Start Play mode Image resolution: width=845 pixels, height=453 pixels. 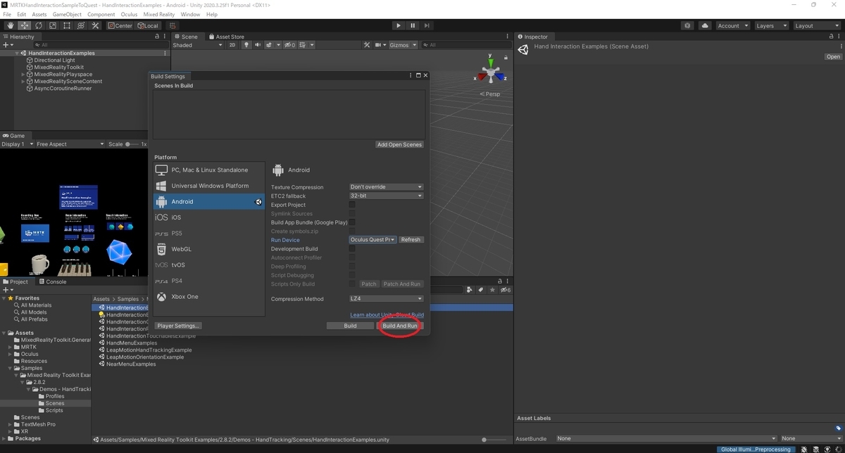[x=399, y=25]
